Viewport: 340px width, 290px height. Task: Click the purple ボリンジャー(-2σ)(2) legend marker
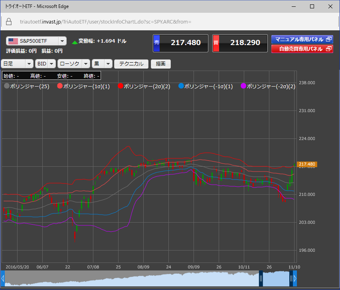pyautogui.click(x=243, y=86)
